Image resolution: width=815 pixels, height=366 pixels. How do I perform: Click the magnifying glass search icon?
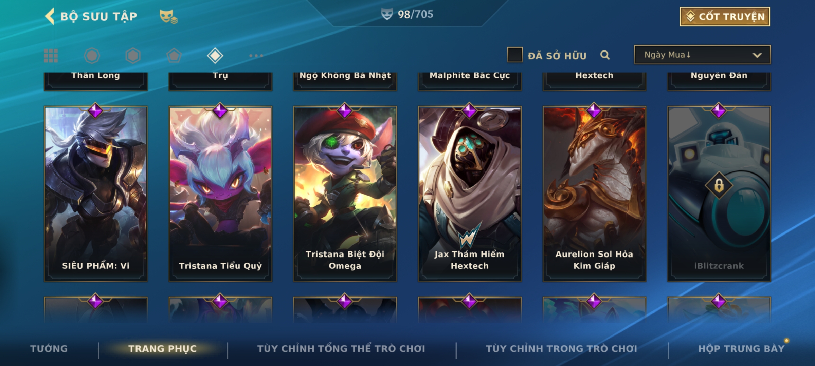point(605,55)
